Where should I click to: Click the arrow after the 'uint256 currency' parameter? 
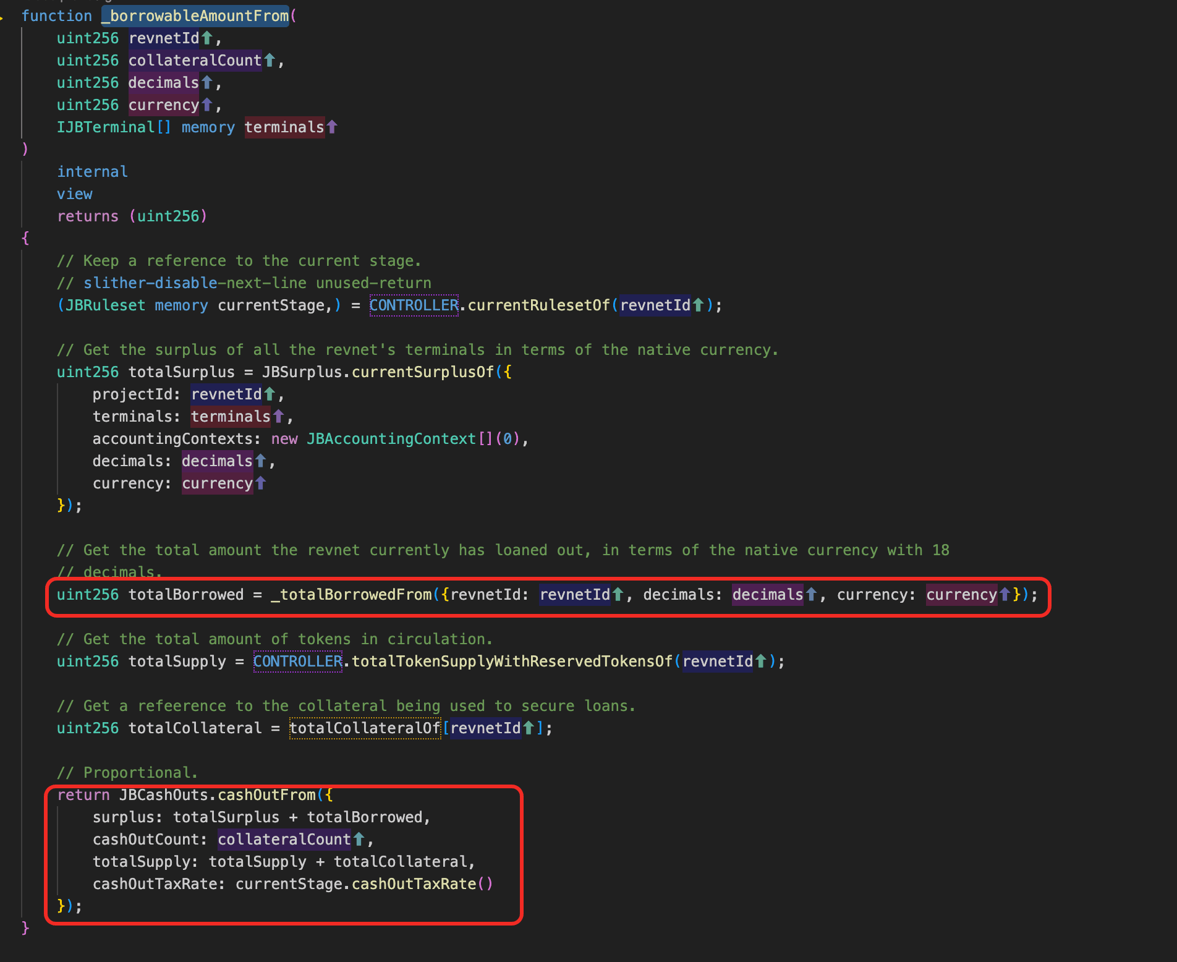click(x=207, y=105)
